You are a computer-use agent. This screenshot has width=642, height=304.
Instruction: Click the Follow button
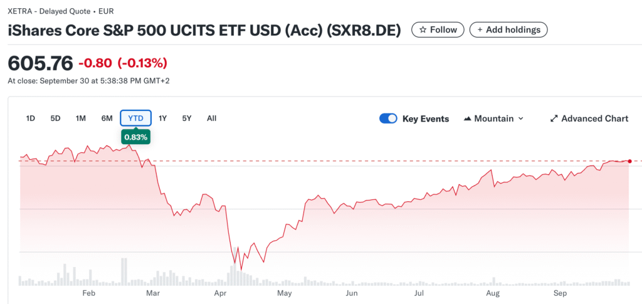point(438,29)
